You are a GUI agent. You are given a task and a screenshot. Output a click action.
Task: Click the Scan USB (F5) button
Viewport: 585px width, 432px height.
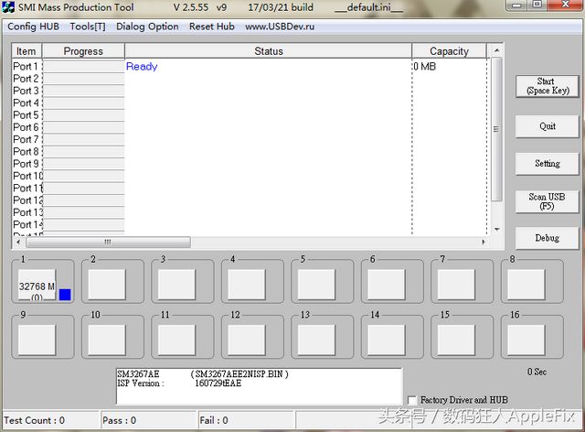pyautogui.click(x=548, y=201)
